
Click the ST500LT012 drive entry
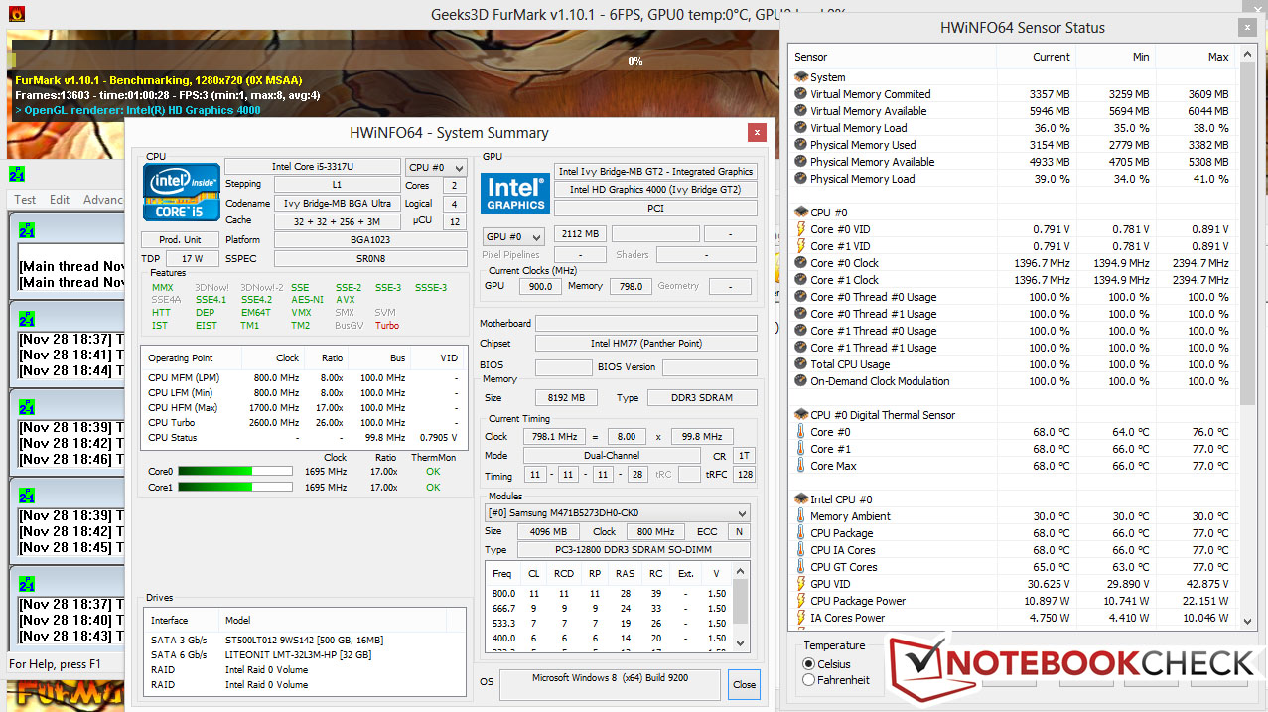click(x=303, y=640)
